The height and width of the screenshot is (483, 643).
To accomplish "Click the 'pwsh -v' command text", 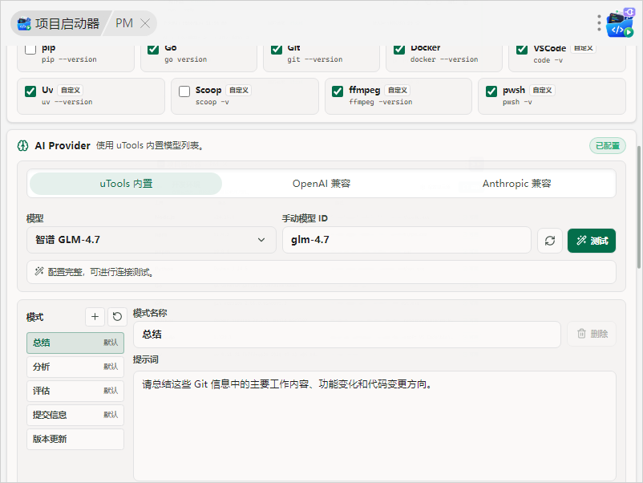I will pyautogui.click(x=517, y=102).
